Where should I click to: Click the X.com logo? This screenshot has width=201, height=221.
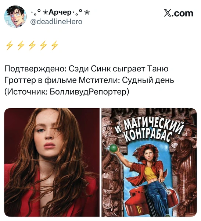click(179, 13)
